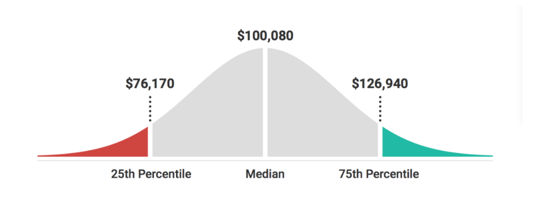Viewport: 535px width, 216px height.
Task: Click the white gap between red and gray areas
Action: click(150, 141)
